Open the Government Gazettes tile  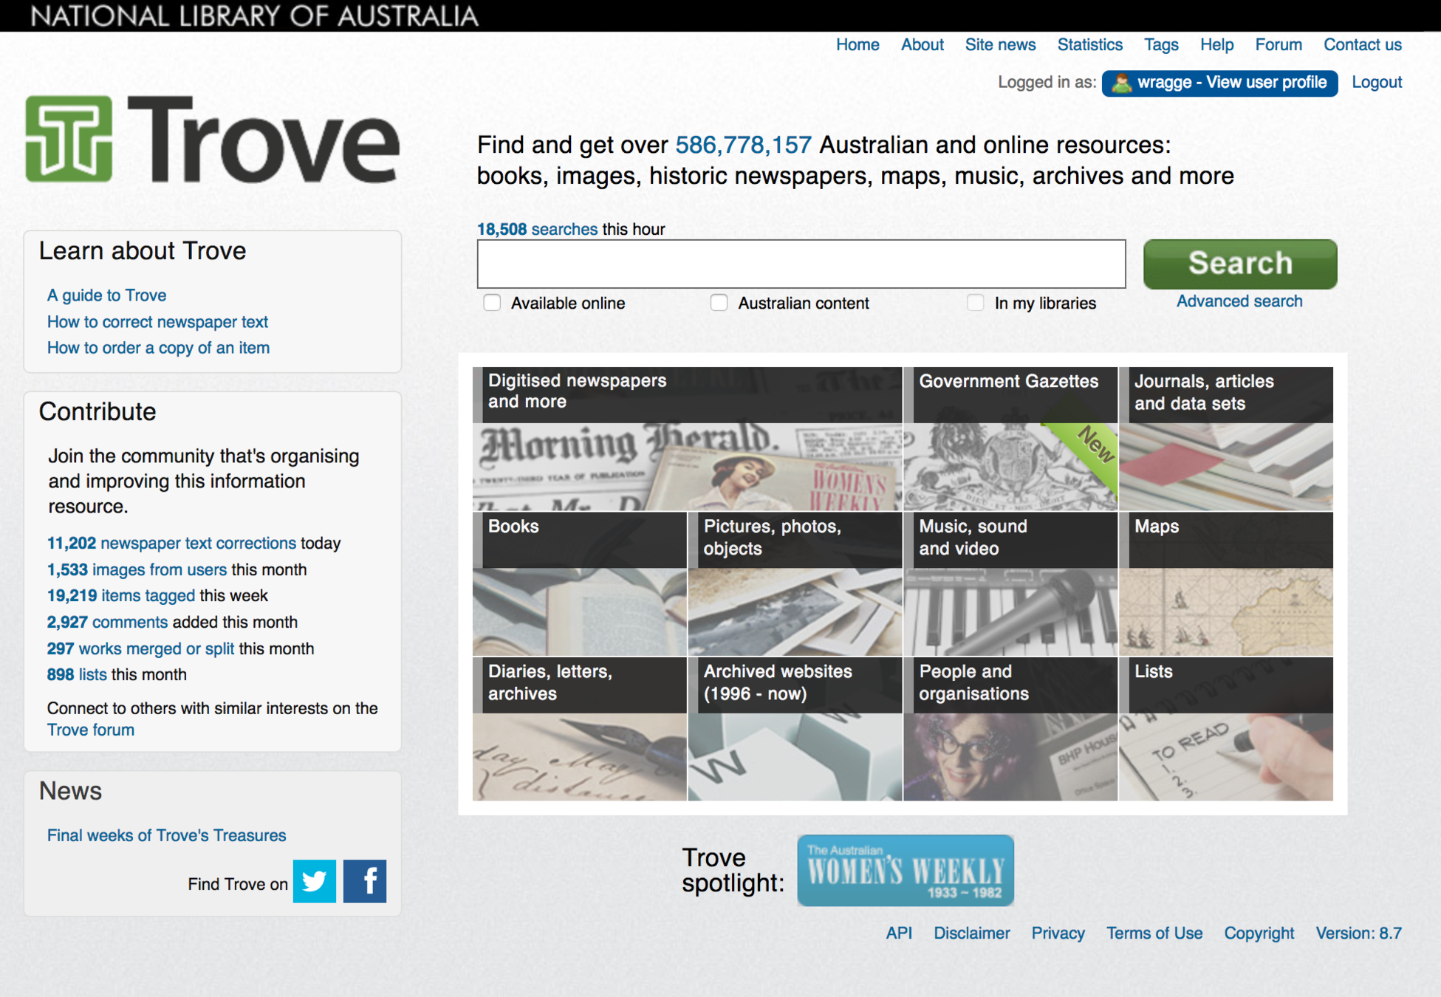(x=1010, y=439)
